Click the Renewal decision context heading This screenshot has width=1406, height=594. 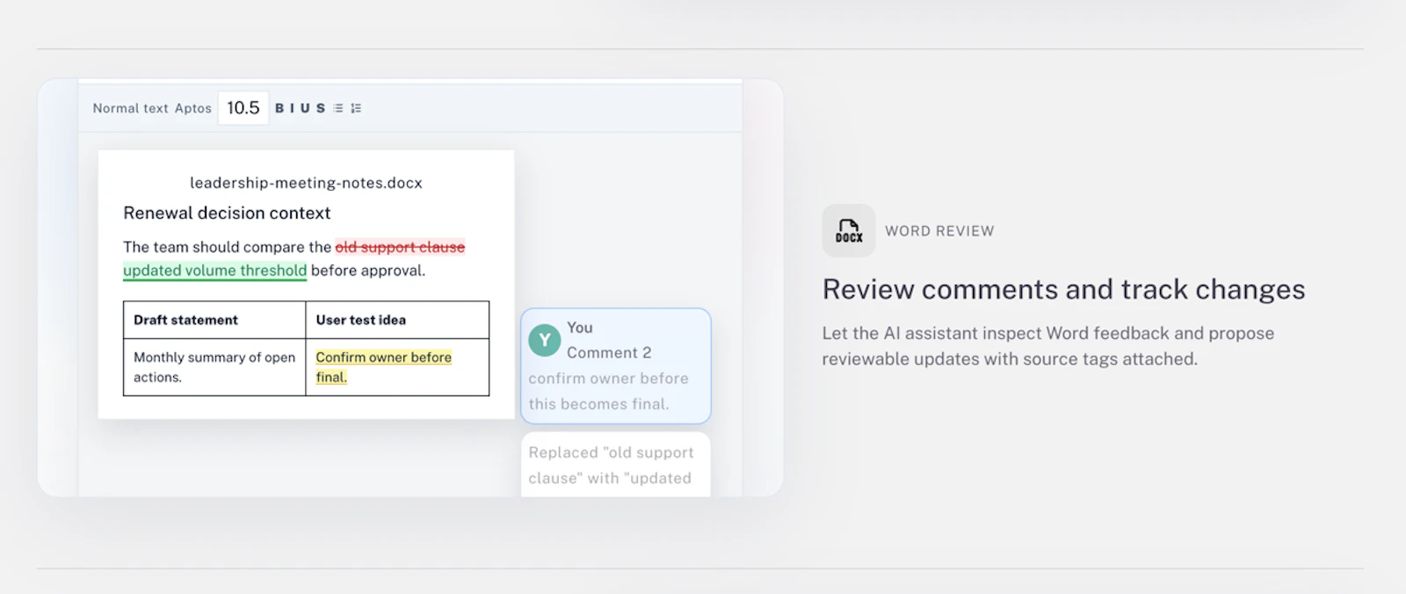pos(227,213)
